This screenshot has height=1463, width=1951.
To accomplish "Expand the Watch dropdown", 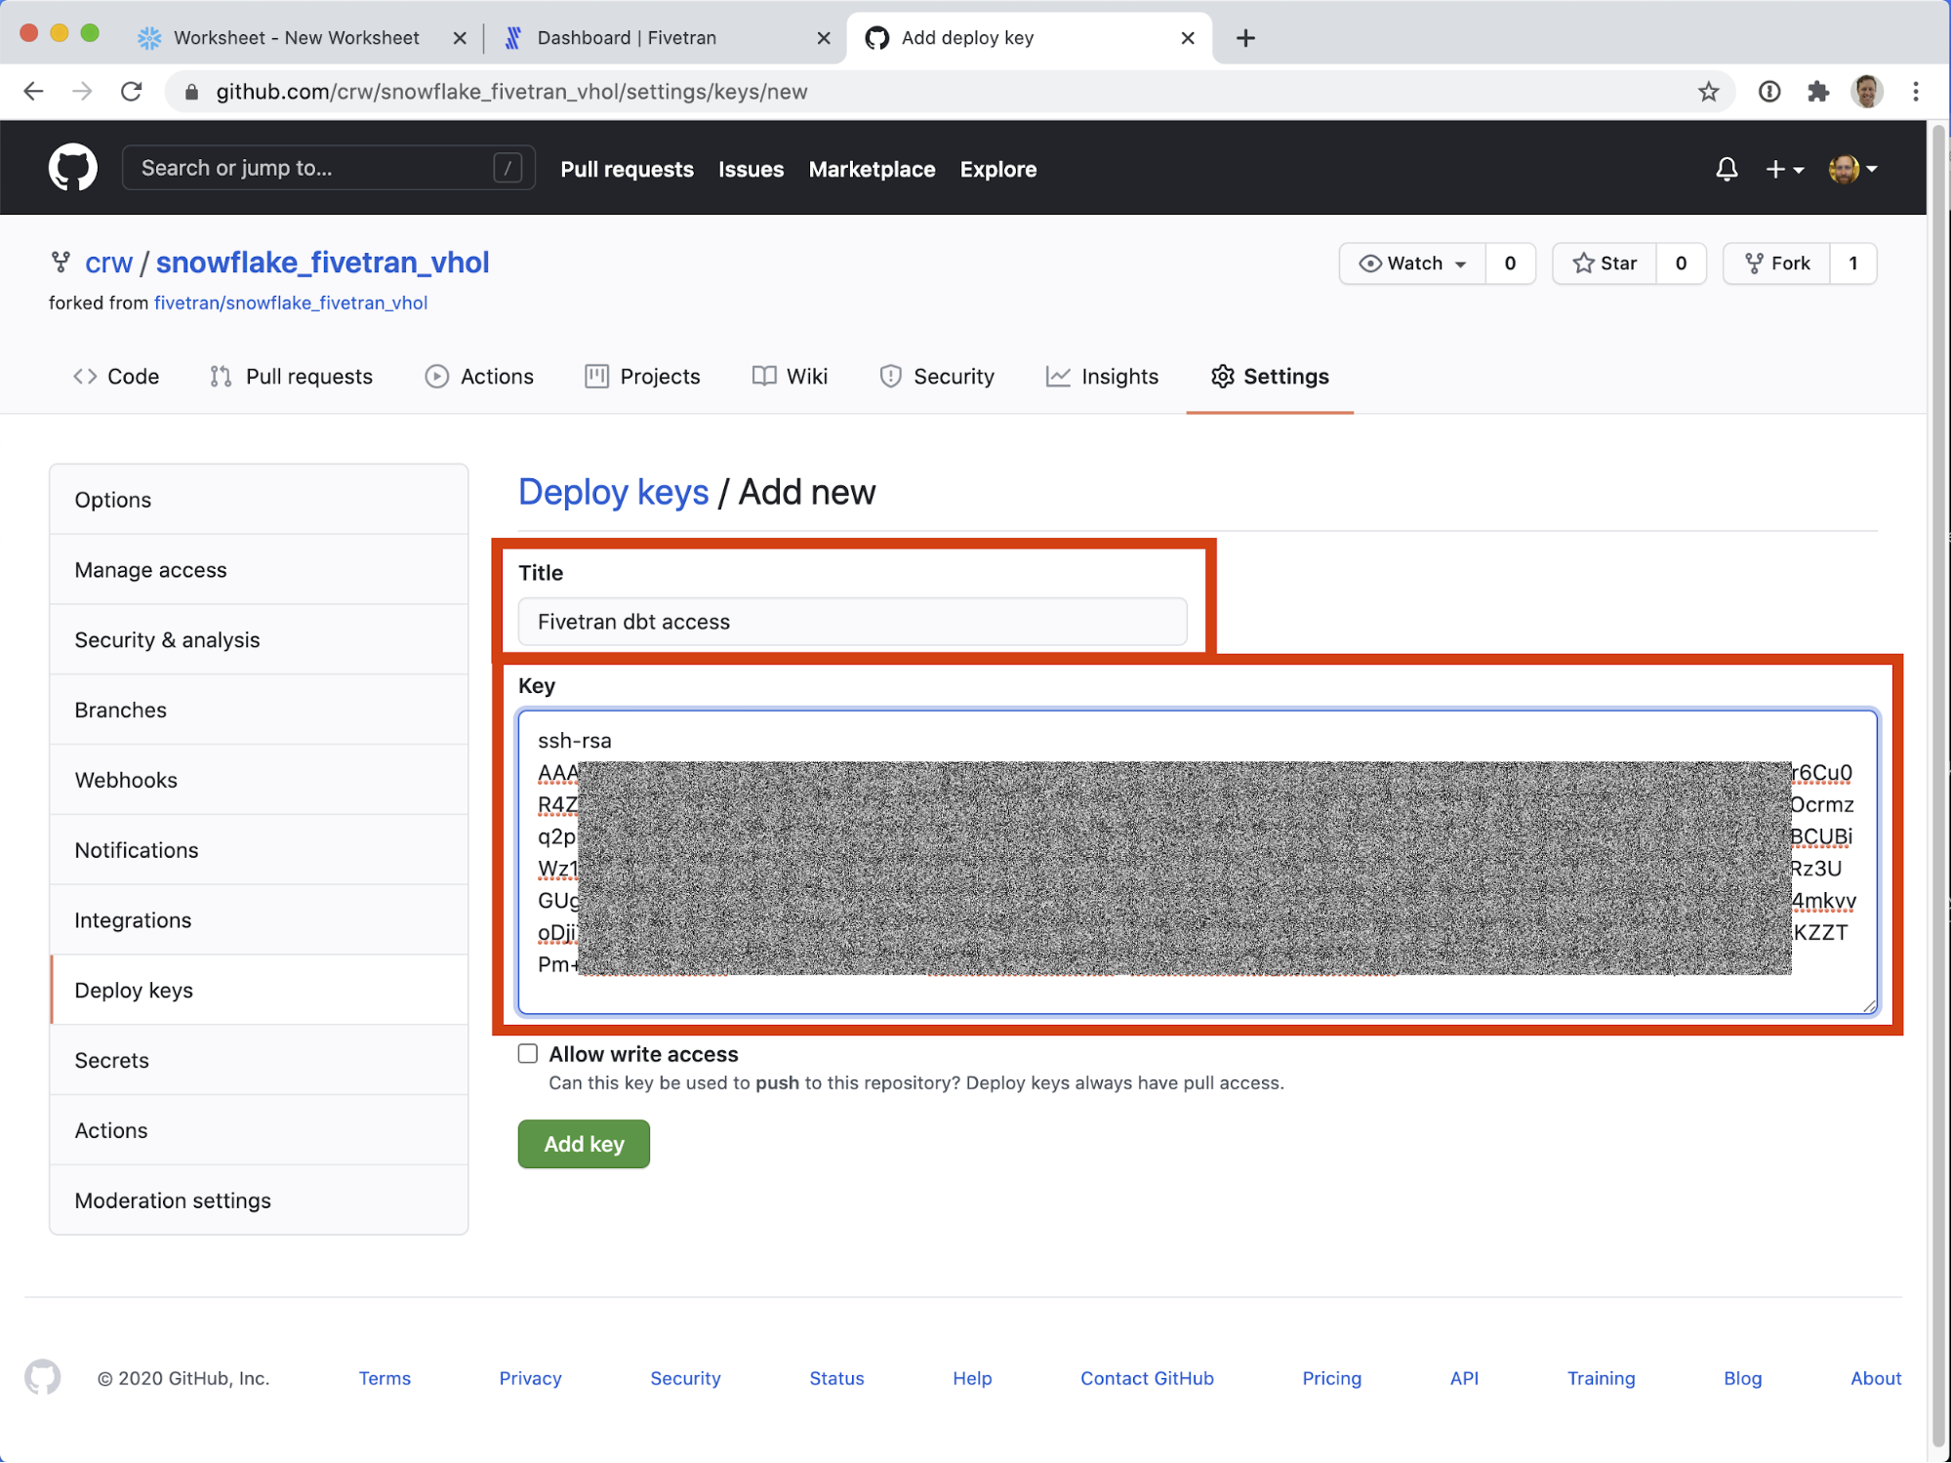I will pyautogui.click(x=1414, y=264).
